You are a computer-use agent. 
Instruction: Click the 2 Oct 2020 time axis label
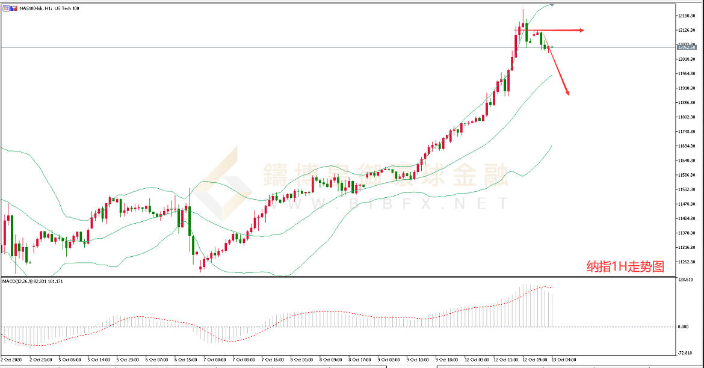12,360
